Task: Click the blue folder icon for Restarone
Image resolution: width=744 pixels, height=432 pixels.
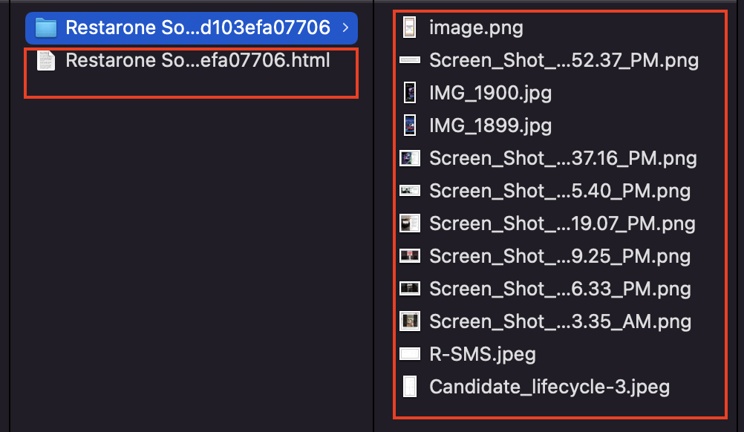Action: 45,27
